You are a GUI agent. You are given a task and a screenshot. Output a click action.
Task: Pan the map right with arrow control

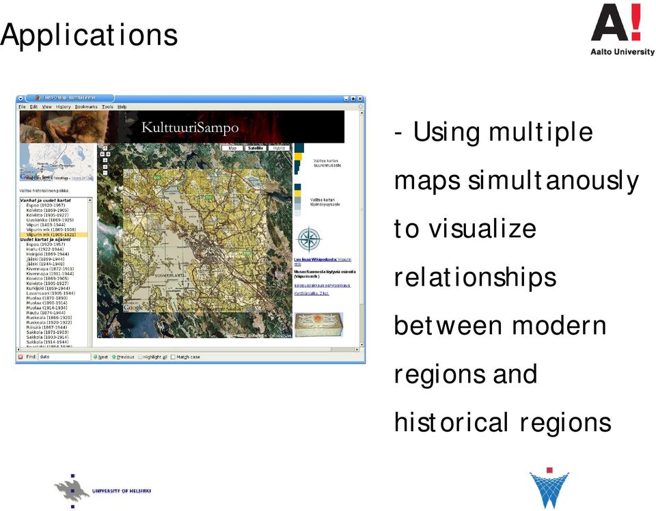click(108, 154)
